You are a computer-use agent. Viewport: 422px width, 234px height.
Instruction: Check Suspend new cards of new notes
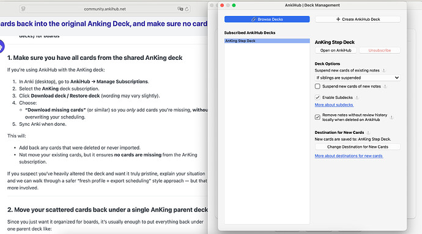[317, 86]
